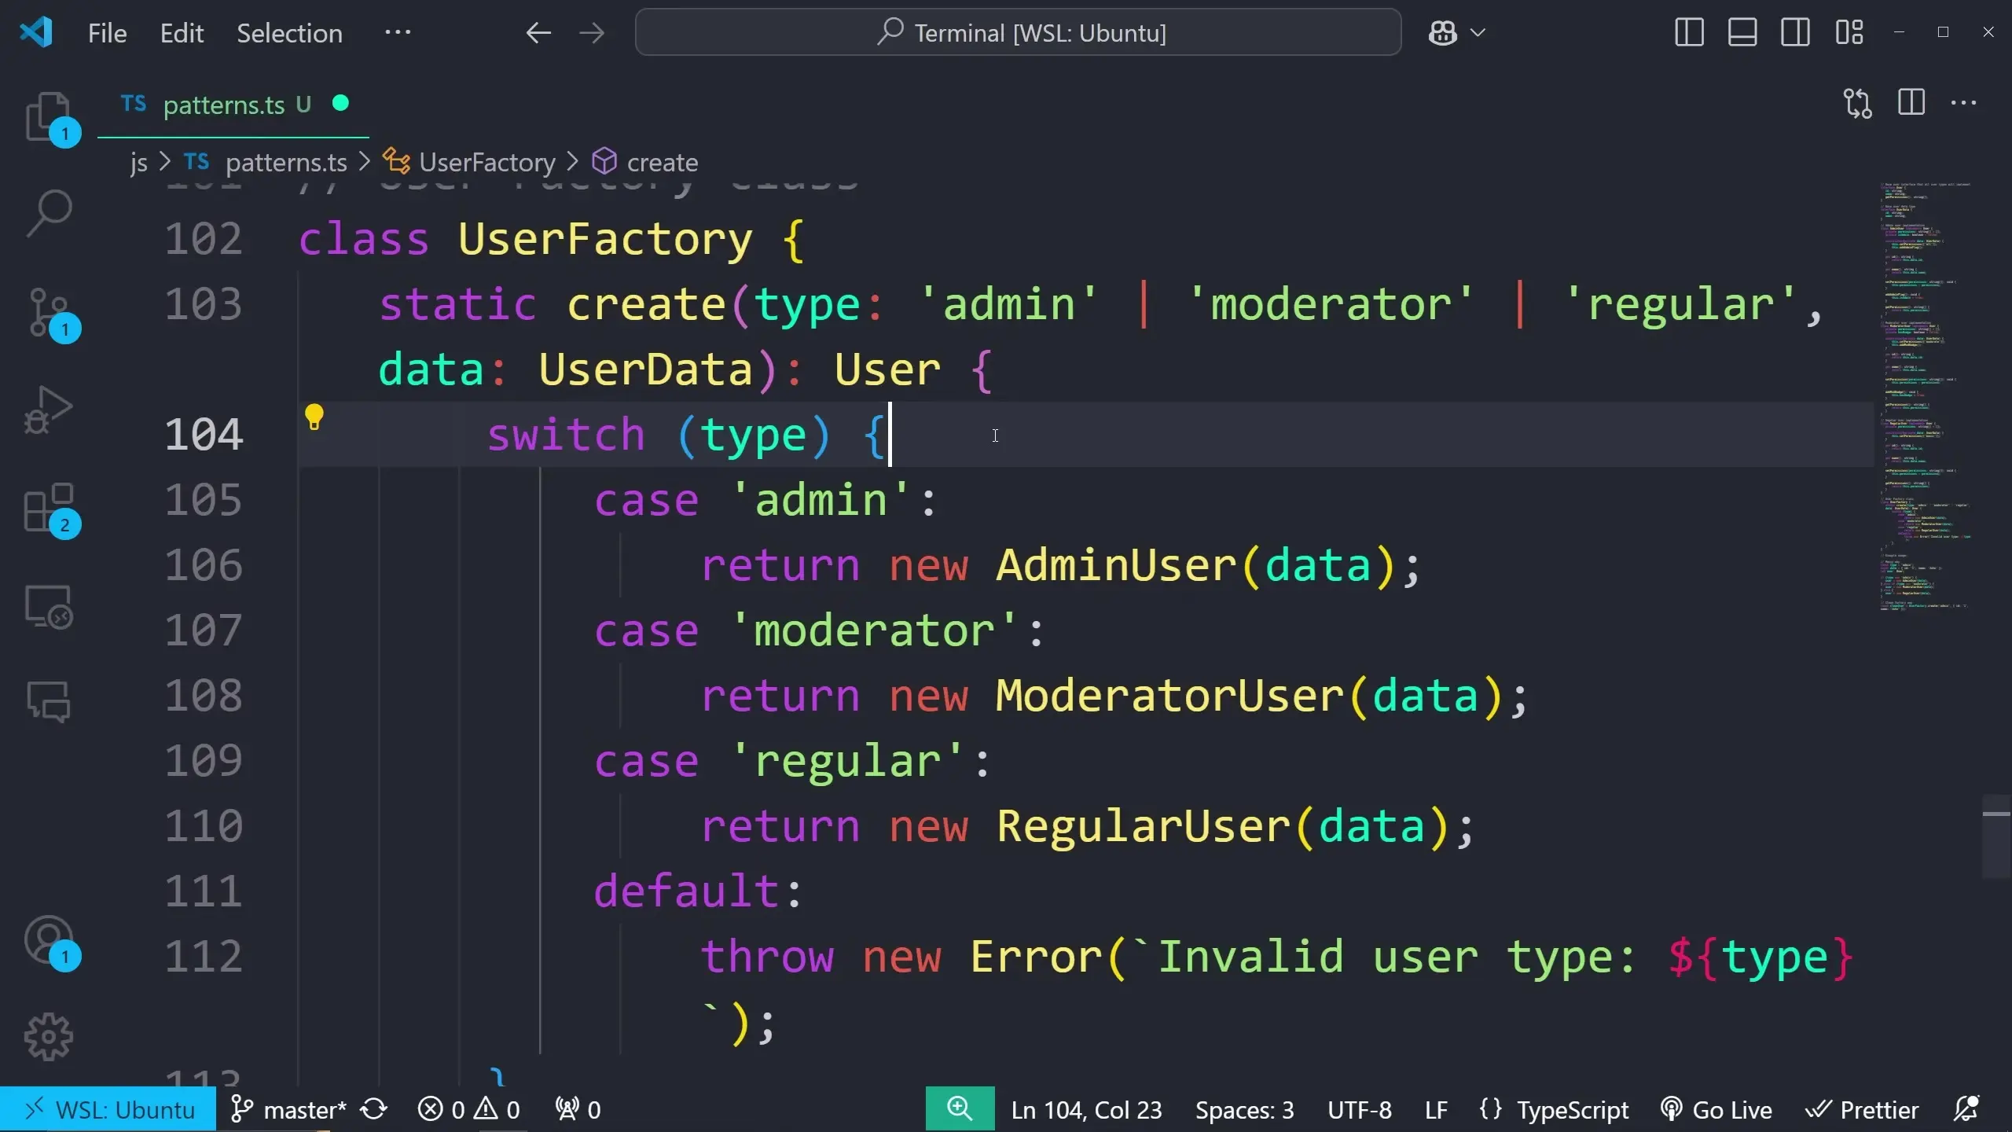
Task: Select the patterns.ts editor tab
Action: tap(233, 105)
